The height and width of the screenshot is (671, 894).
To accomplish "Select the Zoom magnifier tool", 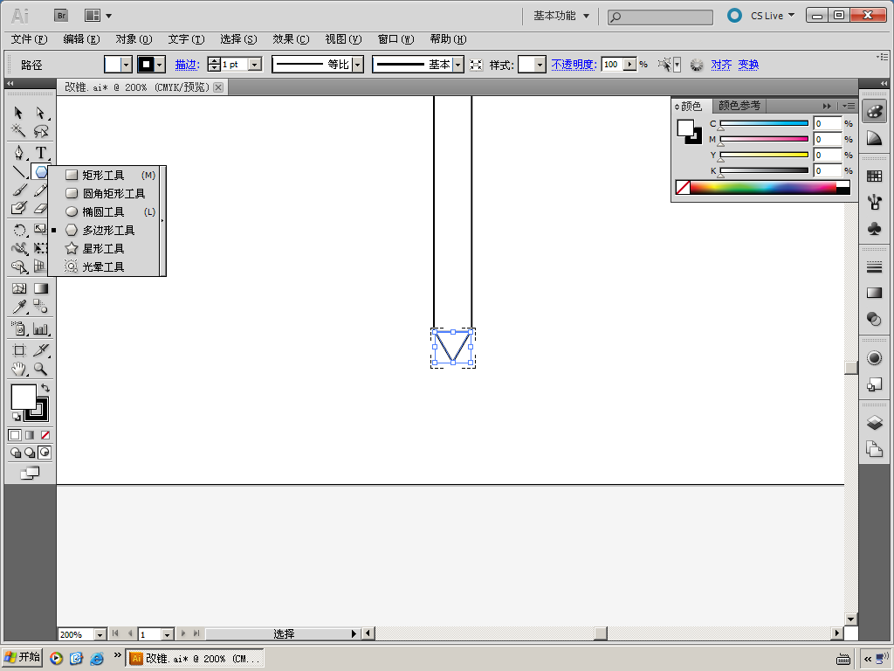I will click(x=40, y=369).
